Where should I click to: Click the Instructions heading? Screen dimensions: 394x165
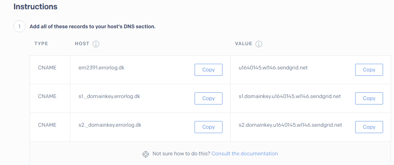click(x=36, y=7)
